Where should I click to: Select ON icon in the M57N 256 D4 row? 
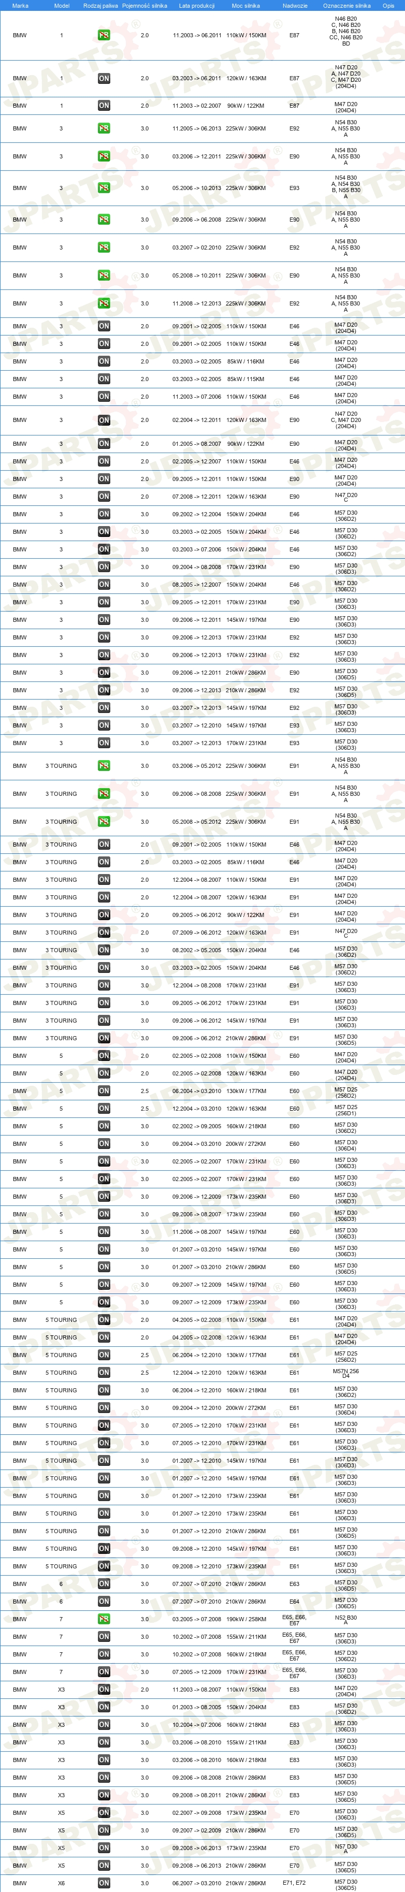point(104,1373)
